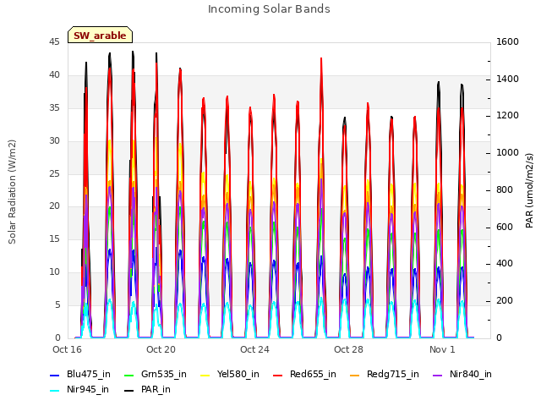This screenshot has height=406, width=541.
Task: Click the 5 left-axis tick label
Action: point(57,304)
